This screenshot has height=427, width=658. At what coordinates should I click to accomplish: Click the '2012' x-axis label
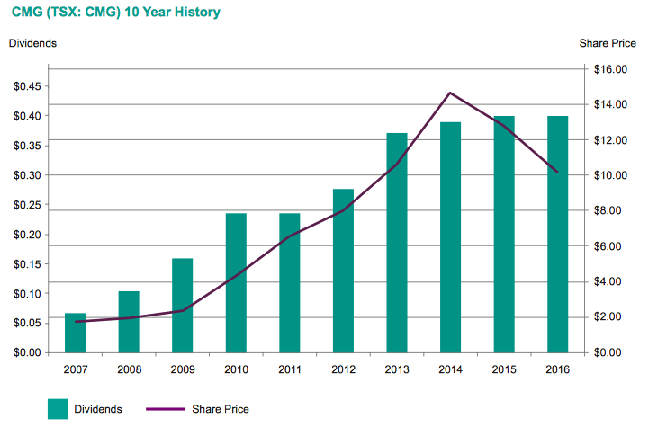click(x=343, y=369)
